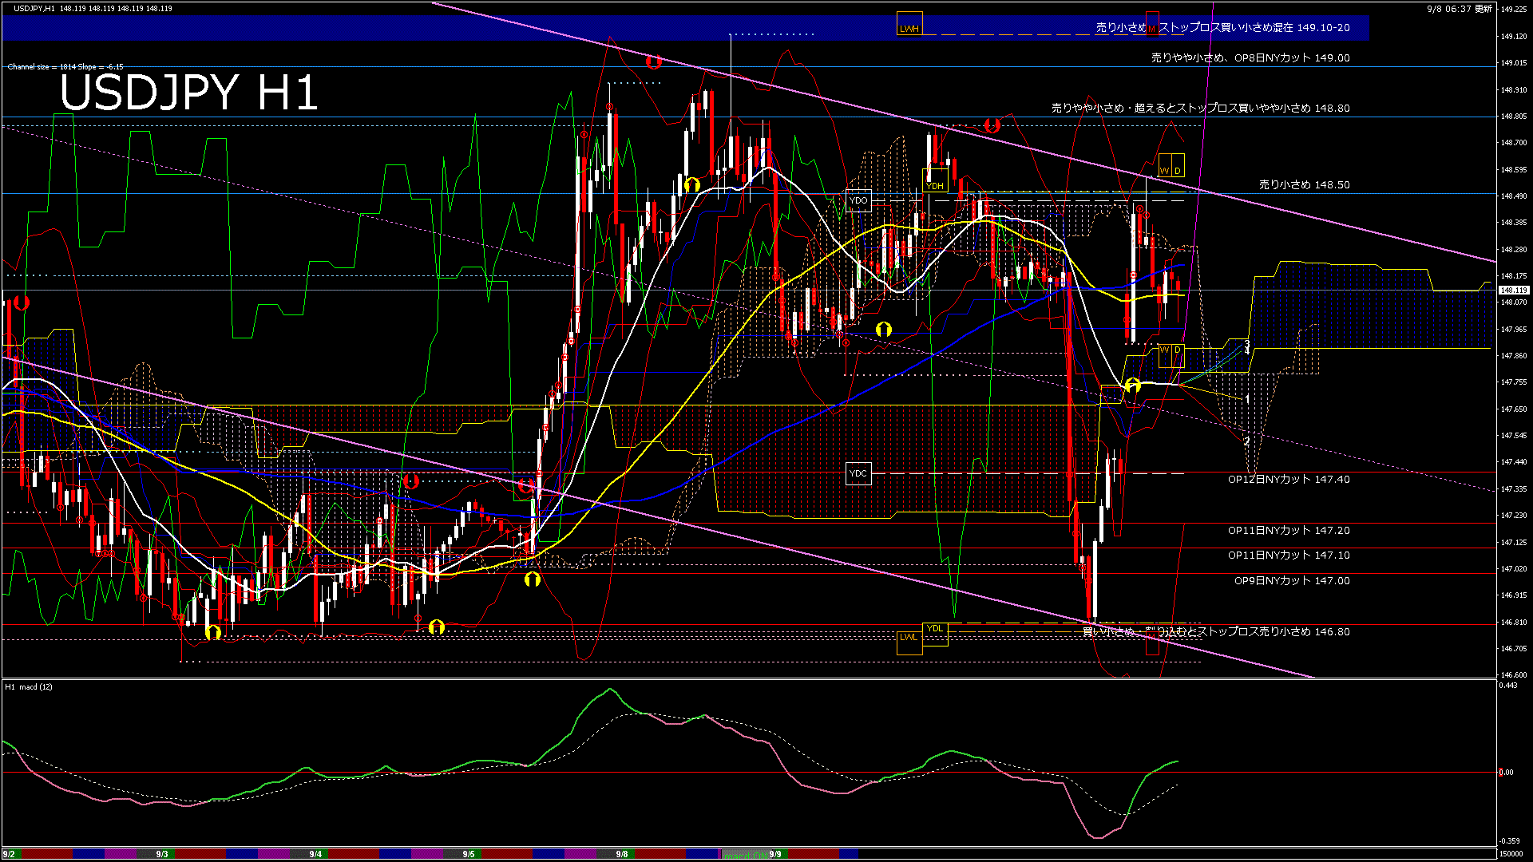Click the rightmost yellow up-arrow buy signal
This screenshot has height=862, width=1533.
(x=1132, y=386)
